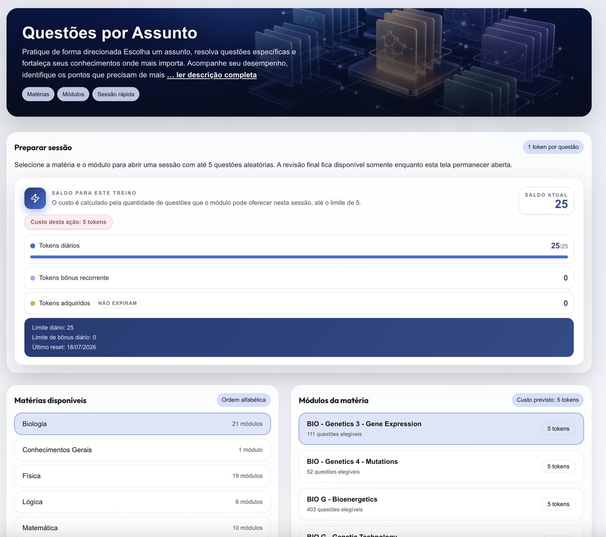Click the 25/25 daily tokens value
Image resolution: width=606 pixels, height=537 pixels.
(x=560, y=246)
